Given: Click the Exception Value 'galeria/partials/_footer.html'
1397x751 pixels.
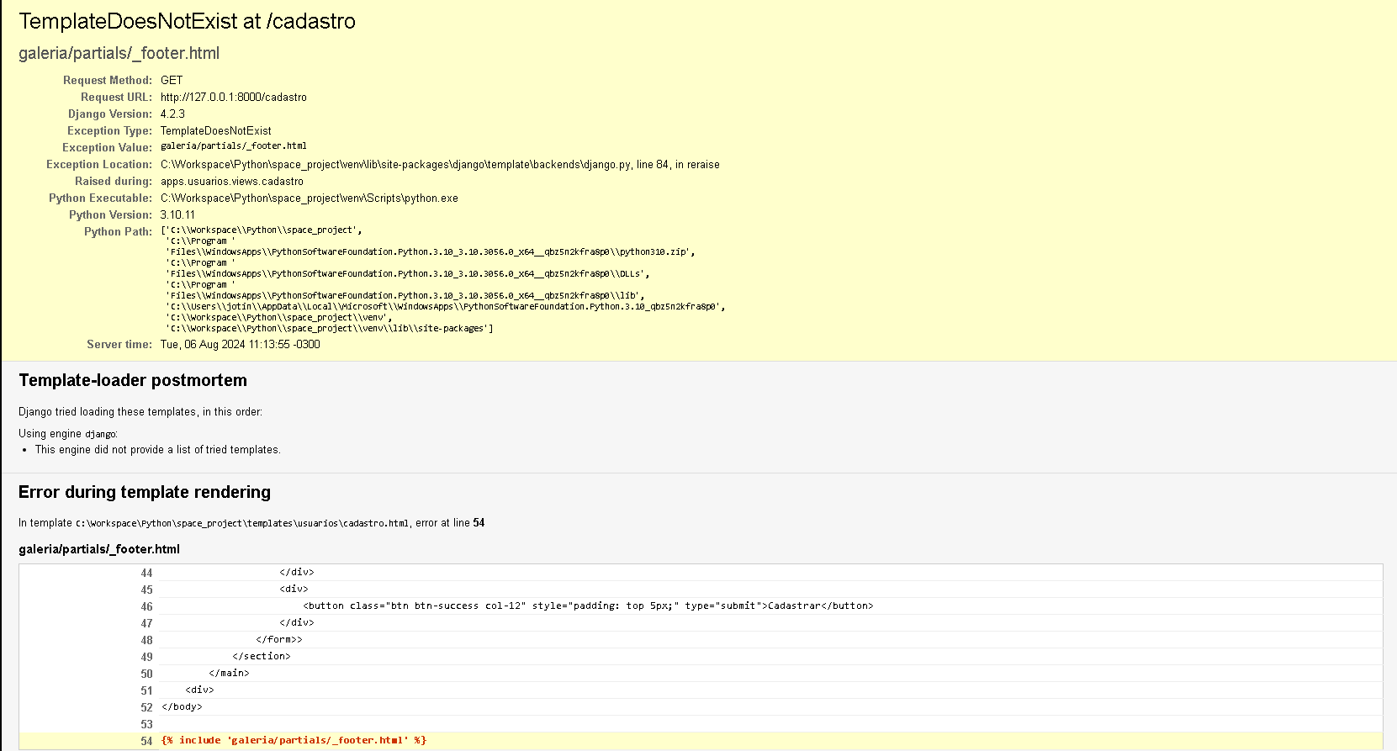Looking at the screenshot, I should 234,145.
